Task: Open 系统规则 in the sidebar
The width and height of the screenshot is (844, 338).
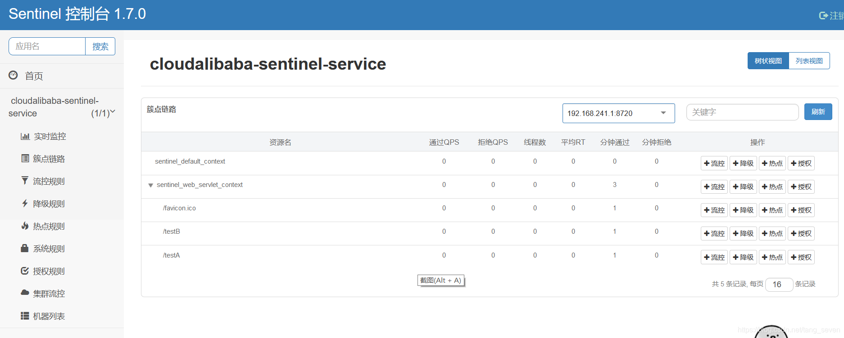Action: point(49,249)
